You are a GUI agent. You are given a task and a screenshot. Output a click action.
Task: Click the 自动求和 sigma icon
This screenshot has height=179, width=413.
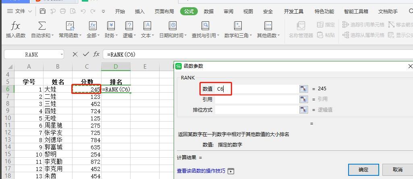42,26
